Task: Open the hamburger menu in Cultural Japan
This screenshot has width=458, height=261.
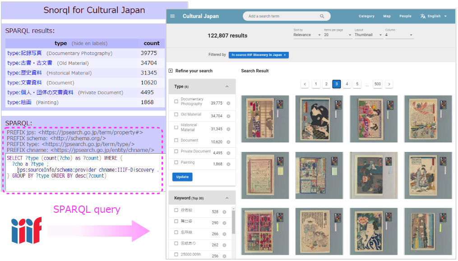Action: 173,16
